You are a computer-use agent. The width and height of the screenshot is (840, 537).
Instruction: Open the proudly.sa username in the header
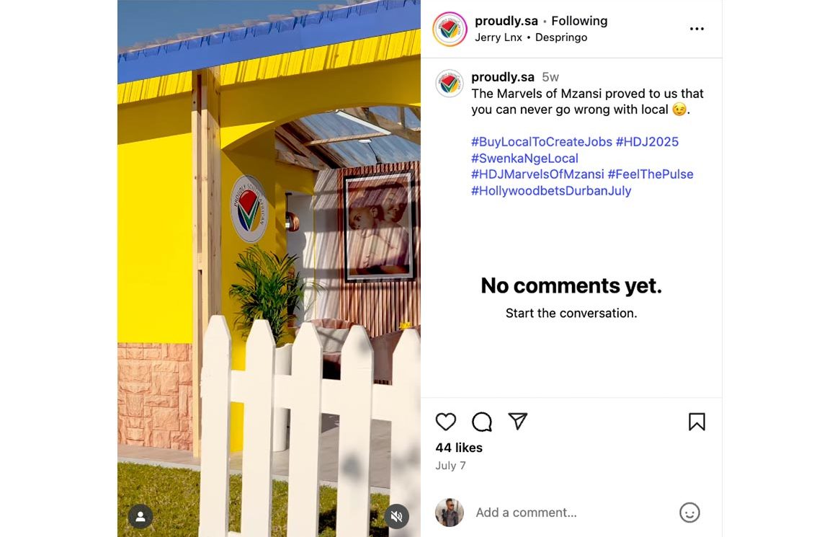pyautogui.click(x=506, y=21)
